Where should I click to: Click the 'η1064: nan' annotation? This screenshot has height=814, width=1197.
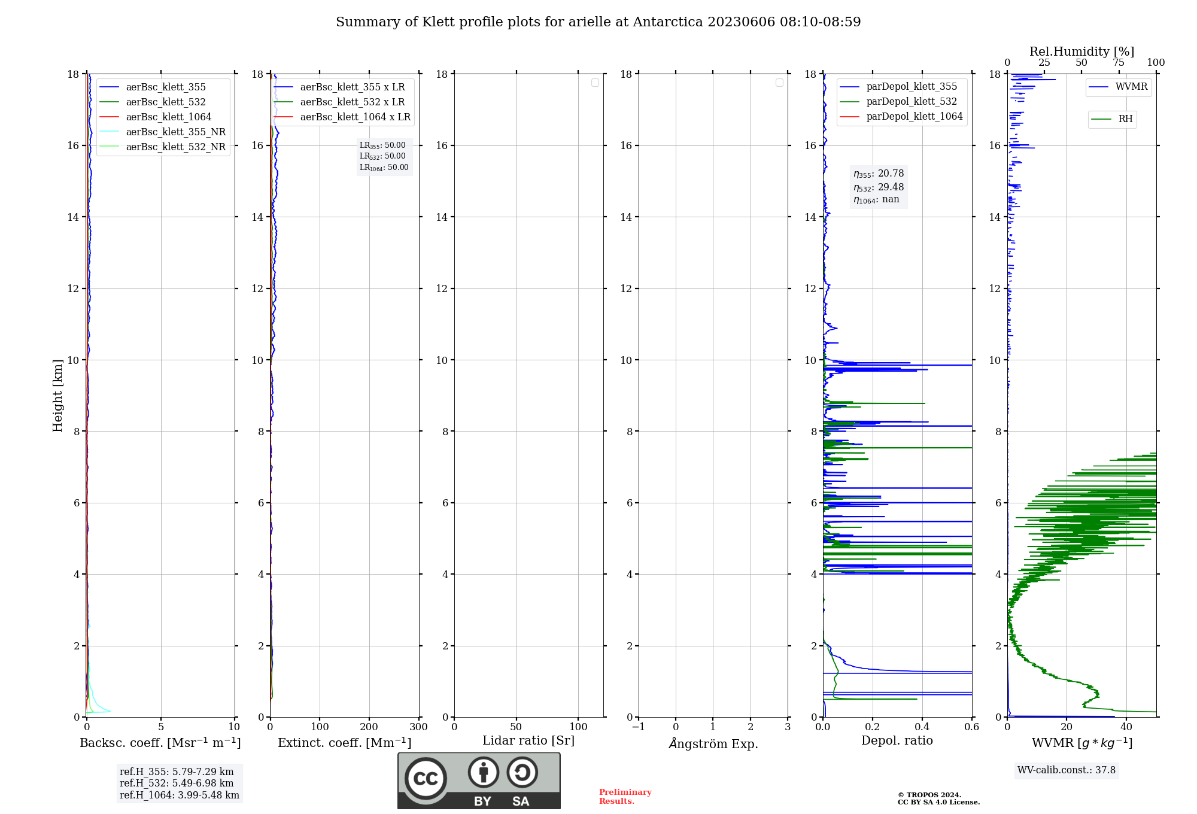pyautogui.click(x=876, y=200)
